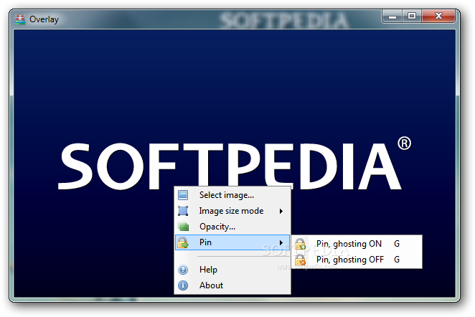Select the Pin menu entry
Screen dimensions: 475x317
pyautogui.click(x=232, y=242)
